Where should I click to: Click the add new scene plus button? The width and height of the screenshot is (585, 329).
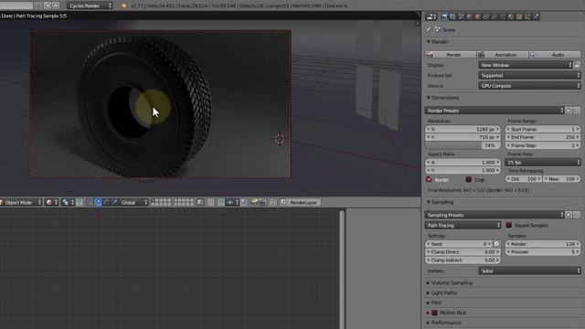tap(48, 5)
